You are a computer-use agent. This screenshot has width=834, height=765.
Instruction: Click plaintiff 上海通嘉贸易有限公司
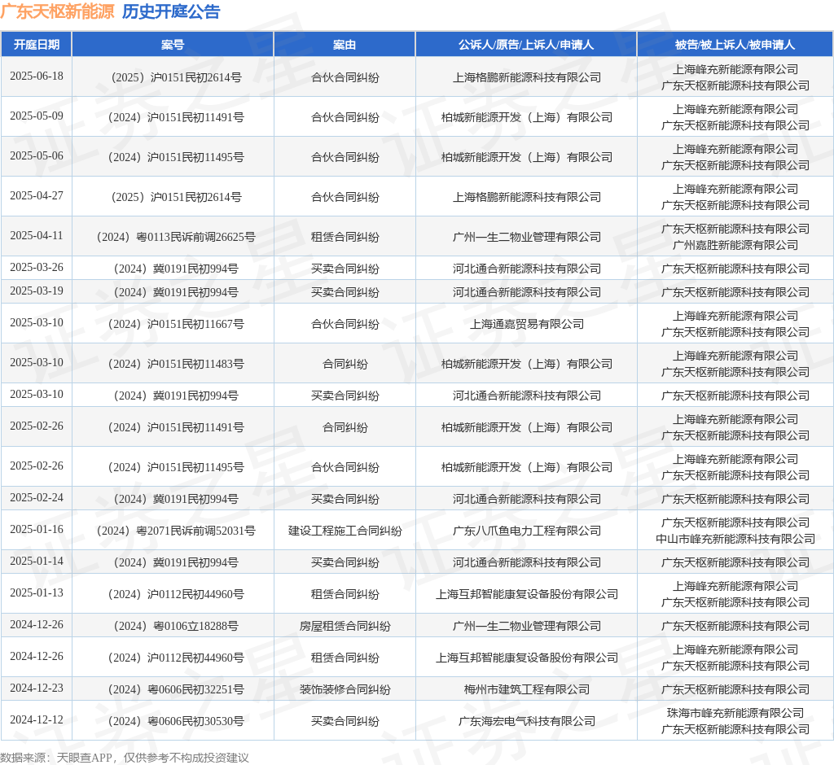527,324
